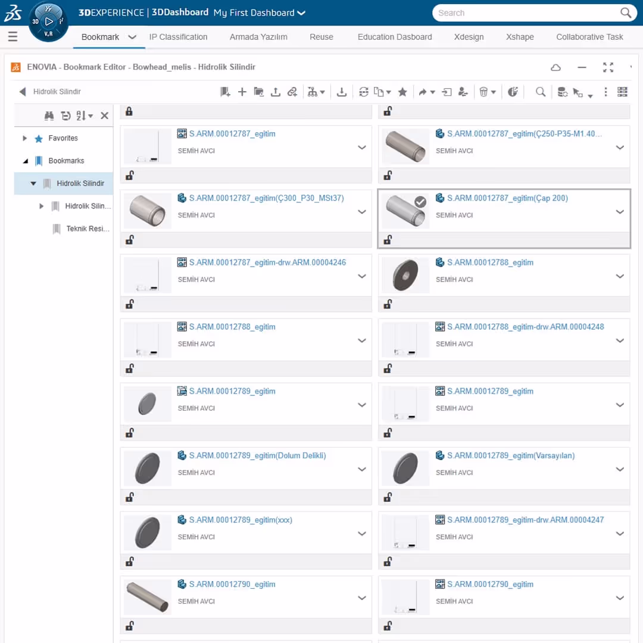Click the structure hierarchy tree toolbar icon

(313, 92)
